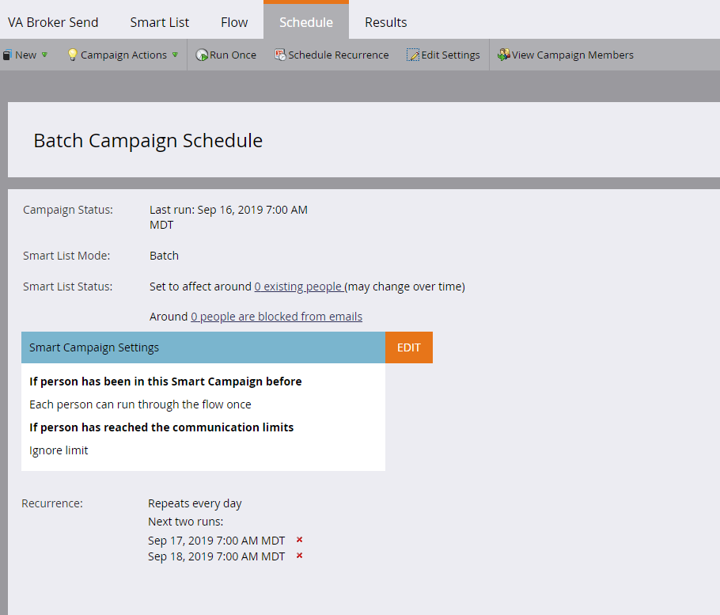Click the Schedule Recurrence calendar icon
720x615 pixels.
pyautogui.click(x=280, y=55)
